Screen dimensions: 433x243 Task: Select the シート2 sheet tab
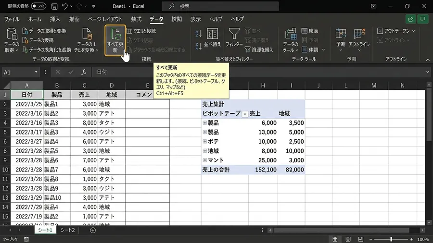point(68,230)
